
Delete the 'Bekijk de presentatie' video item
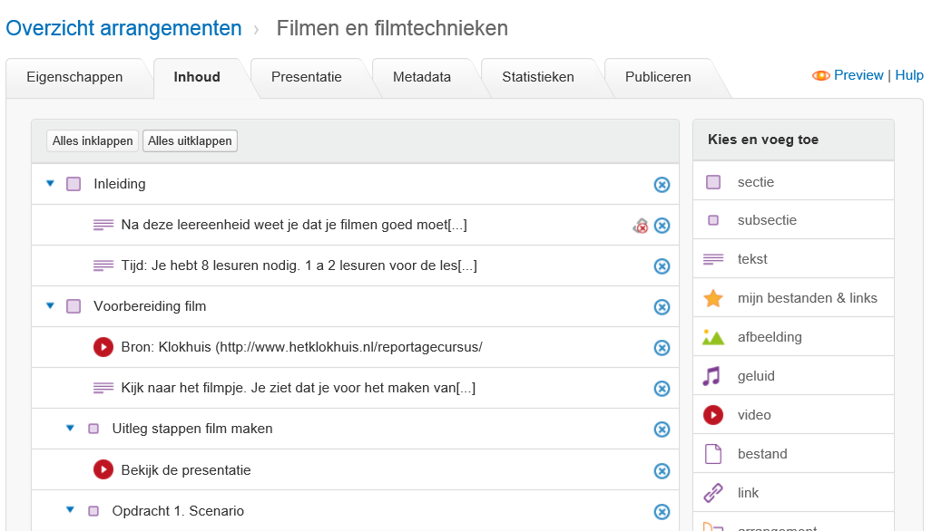tap(662, 470)
